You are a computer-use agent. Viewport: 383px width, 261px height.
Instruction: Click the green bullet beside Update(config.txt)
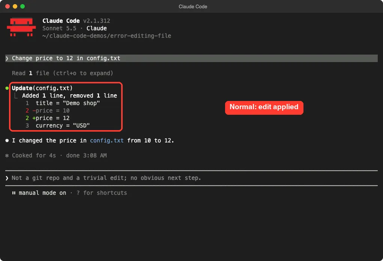[x=7, y=88]
